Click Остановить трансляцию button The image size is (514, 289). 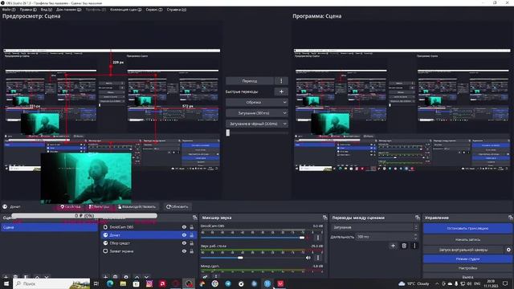point(467,228)
